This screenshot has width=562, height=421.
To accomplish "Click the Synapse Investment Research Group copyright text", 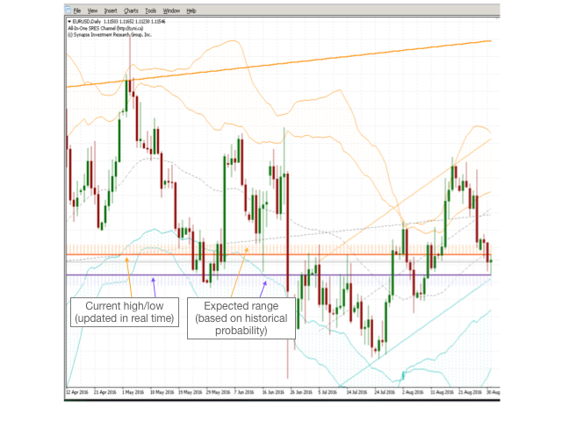I will [x=110, y=35].
